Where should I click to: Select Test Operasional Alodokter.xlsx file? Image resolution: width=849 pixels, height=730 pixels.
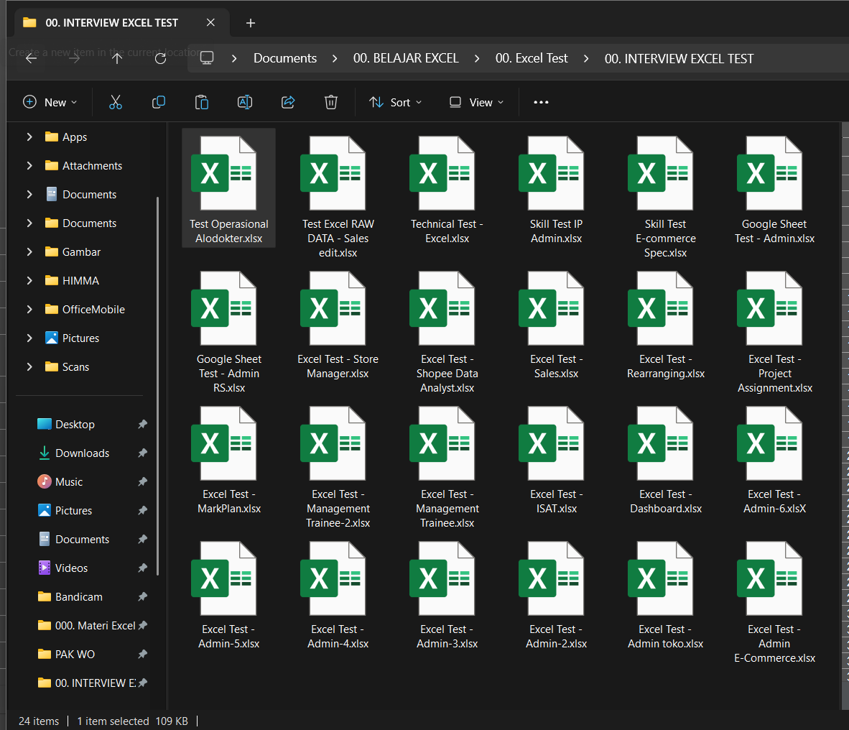click(228, 188)
